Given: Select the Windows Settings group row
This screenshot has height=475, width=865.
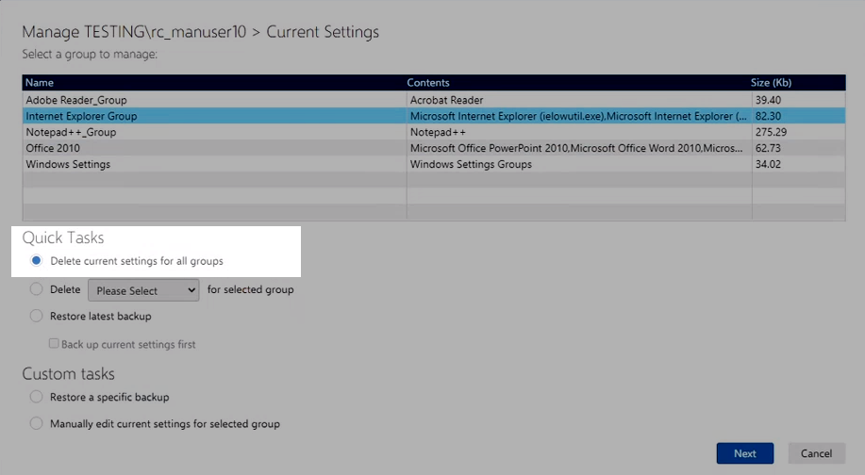Looking at the screenshot, I should 68,164.
